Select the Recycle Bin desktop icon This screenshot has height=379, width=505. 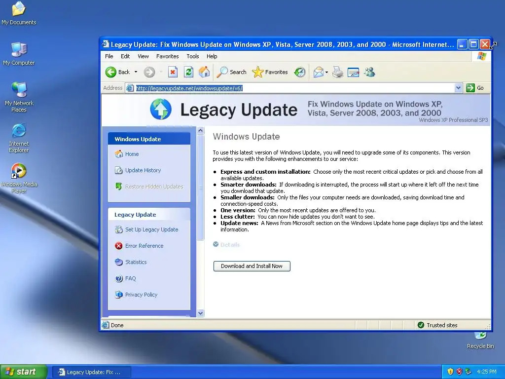480,341
